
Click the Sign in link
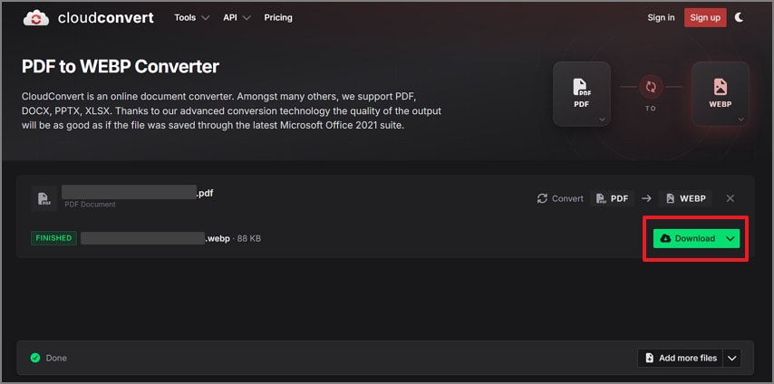point(661,18)
